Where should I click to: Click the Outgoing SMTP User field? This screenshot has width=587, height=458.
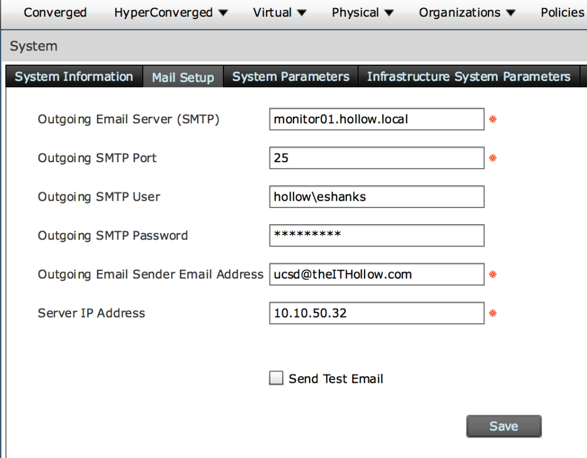377,197
